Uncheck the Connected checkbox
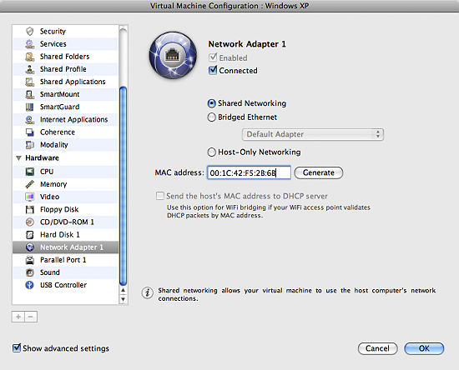 [213, 70]
